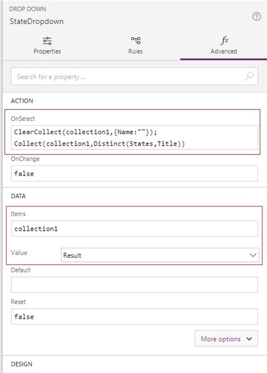Click the StateDropdown control name
This screenshot has width=267, height=373.
pyautogui.click(x=37, y=21)
